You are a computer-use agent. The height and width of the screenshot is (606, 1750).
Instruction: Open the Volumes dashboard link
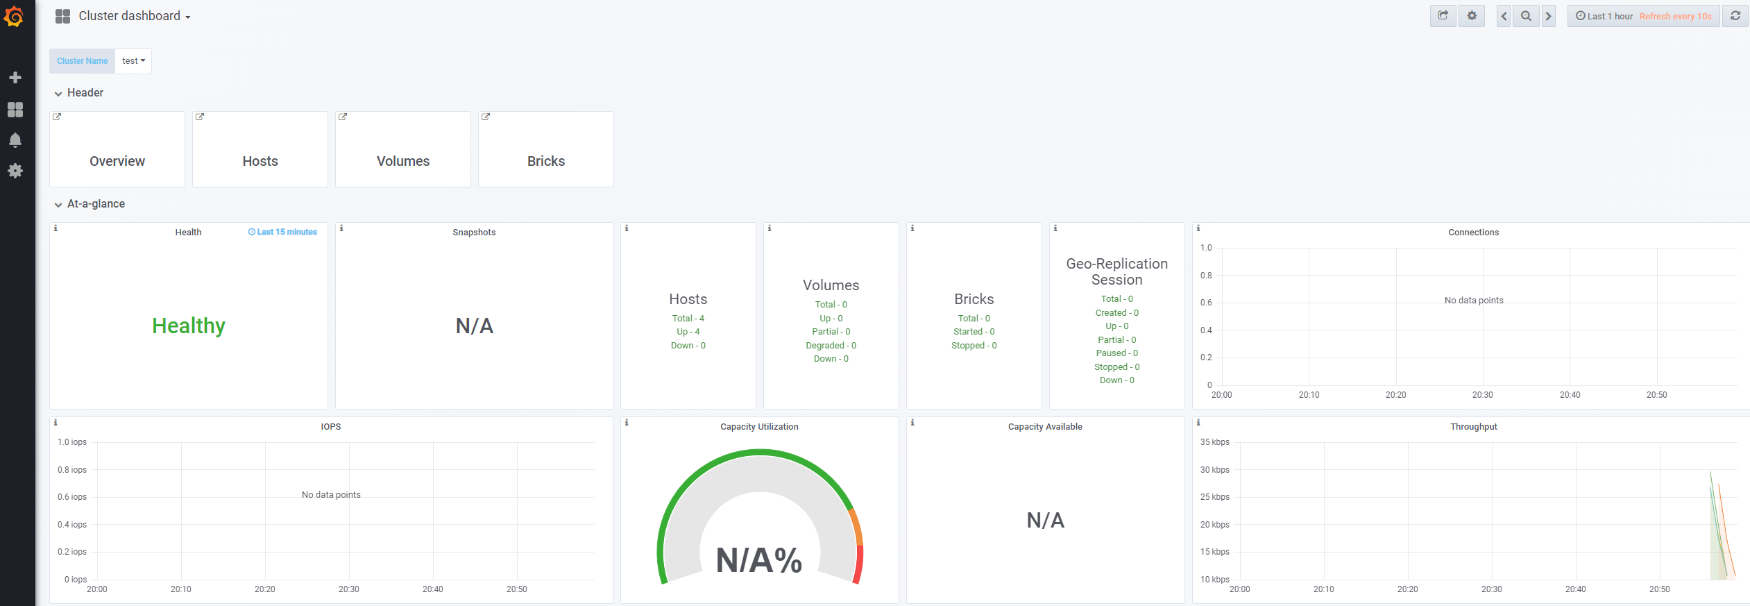pos(403,161)
